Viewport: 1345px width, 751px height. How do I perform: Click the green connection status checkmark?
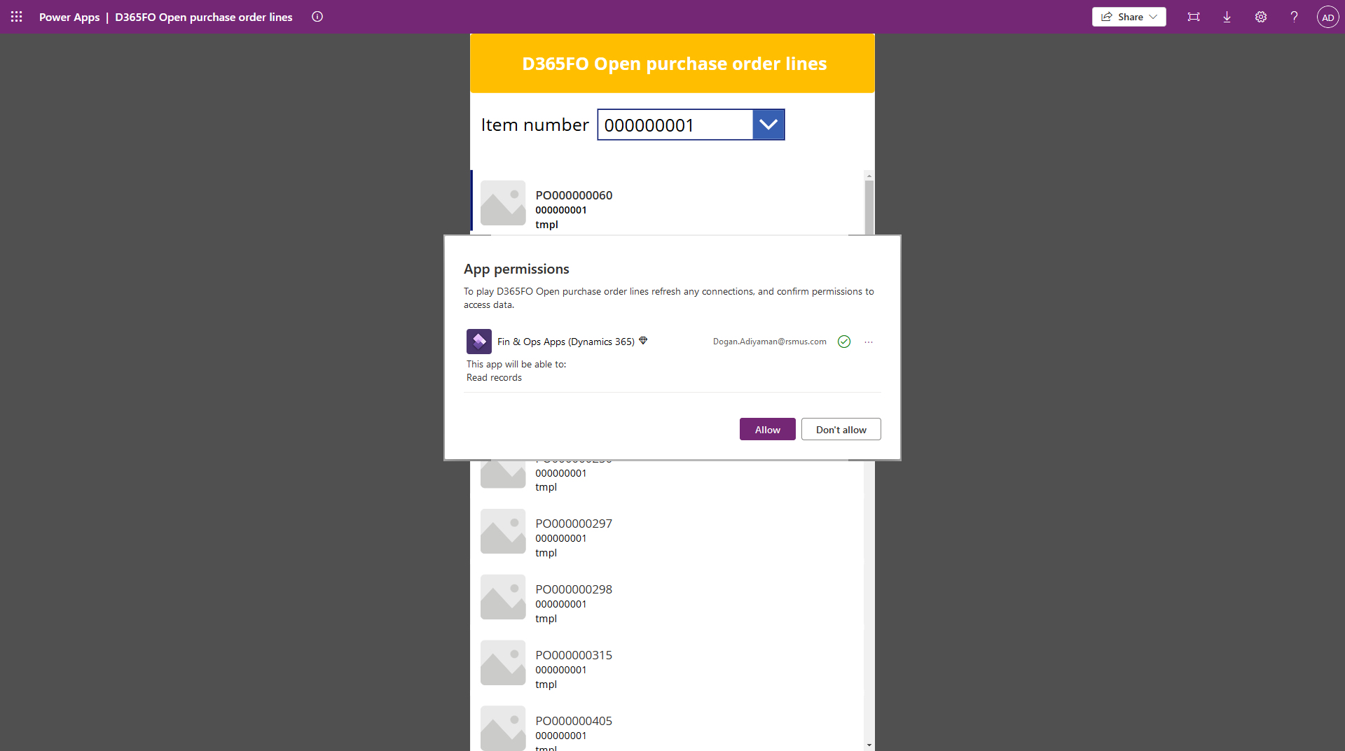844,342
